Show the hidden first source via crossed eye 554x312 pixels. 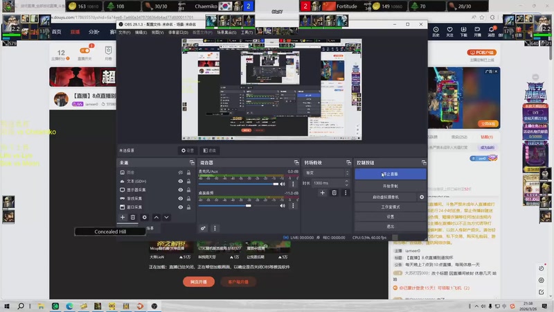181,173
